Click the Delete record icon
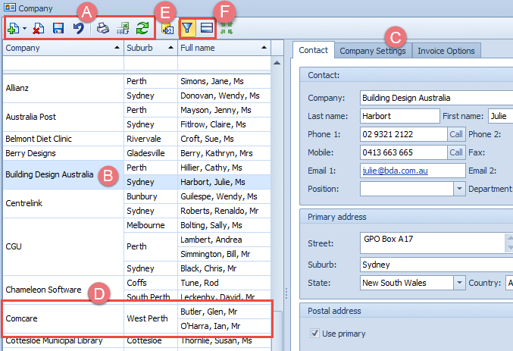The width and height of the screenshot is (513, 351). click(x=39, y=29)
